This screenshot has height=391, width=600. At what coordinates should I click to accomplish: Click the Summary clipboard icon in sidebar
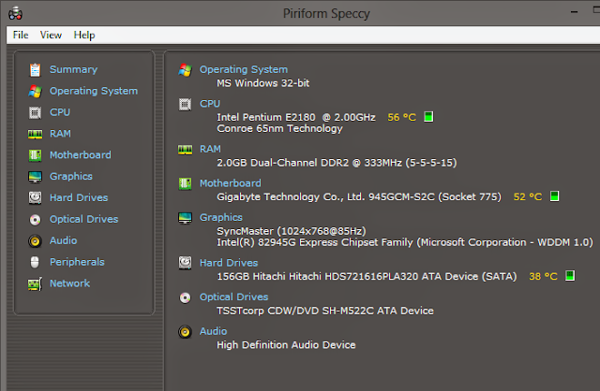coord(35,69)
